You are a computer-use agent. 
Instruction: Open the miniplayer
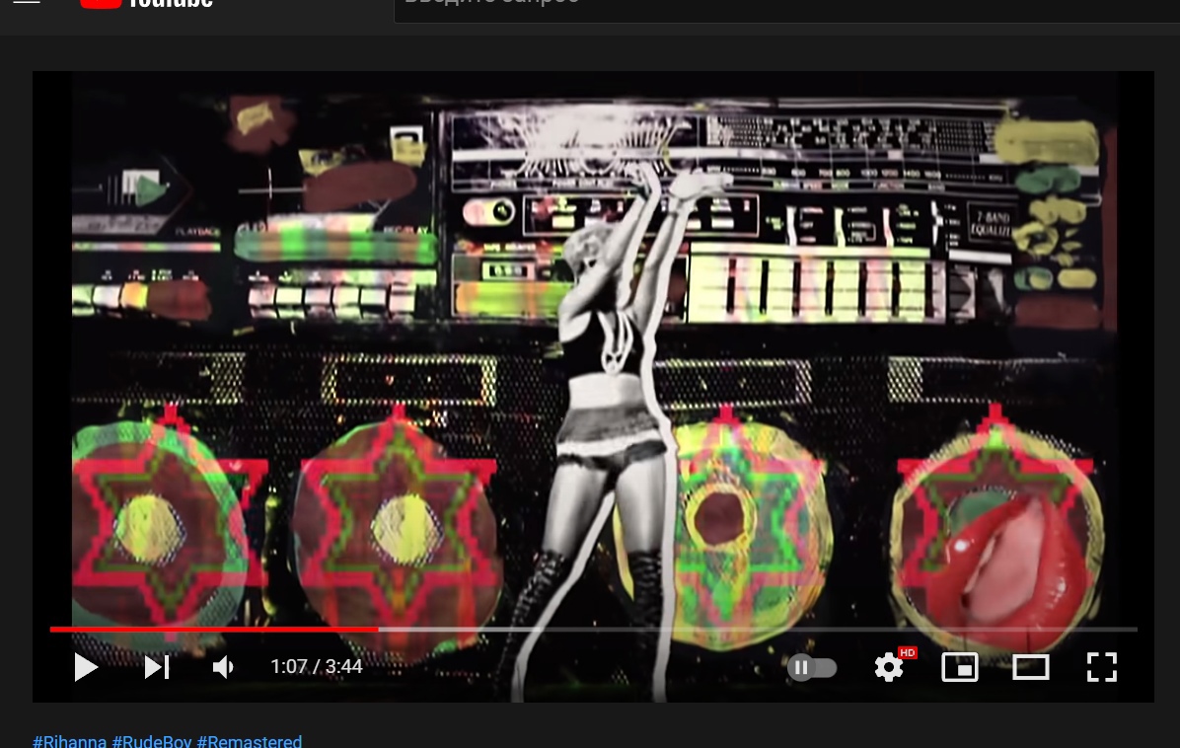[960, 667]
